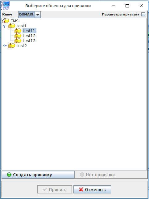The height and width of the screenshot is (199, 149).
Task: Select the test12 tree item
Action: [x=29, y=36]
